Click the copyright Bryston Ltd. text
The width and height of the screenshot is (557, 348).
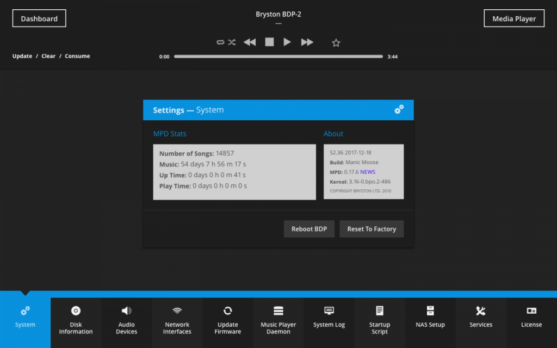coord(361,191)
